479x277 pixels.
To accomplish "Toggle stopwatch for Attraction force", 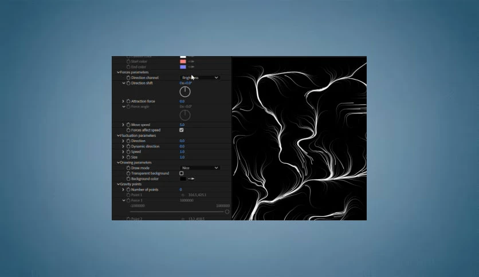I will click(128, 101).
